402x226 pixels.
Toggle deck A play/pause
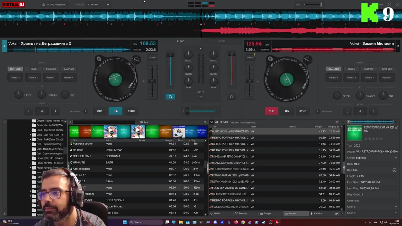coord(116,111)
